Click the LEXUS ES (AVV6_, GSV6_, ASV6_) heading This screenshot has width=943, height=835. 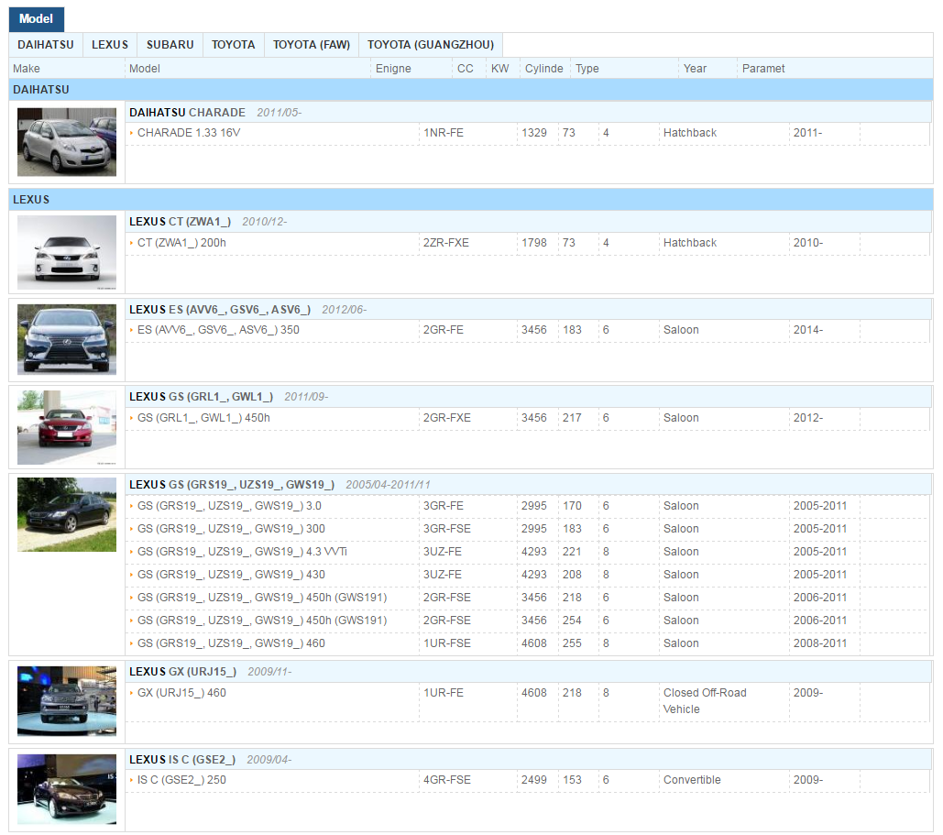point(220,310)
